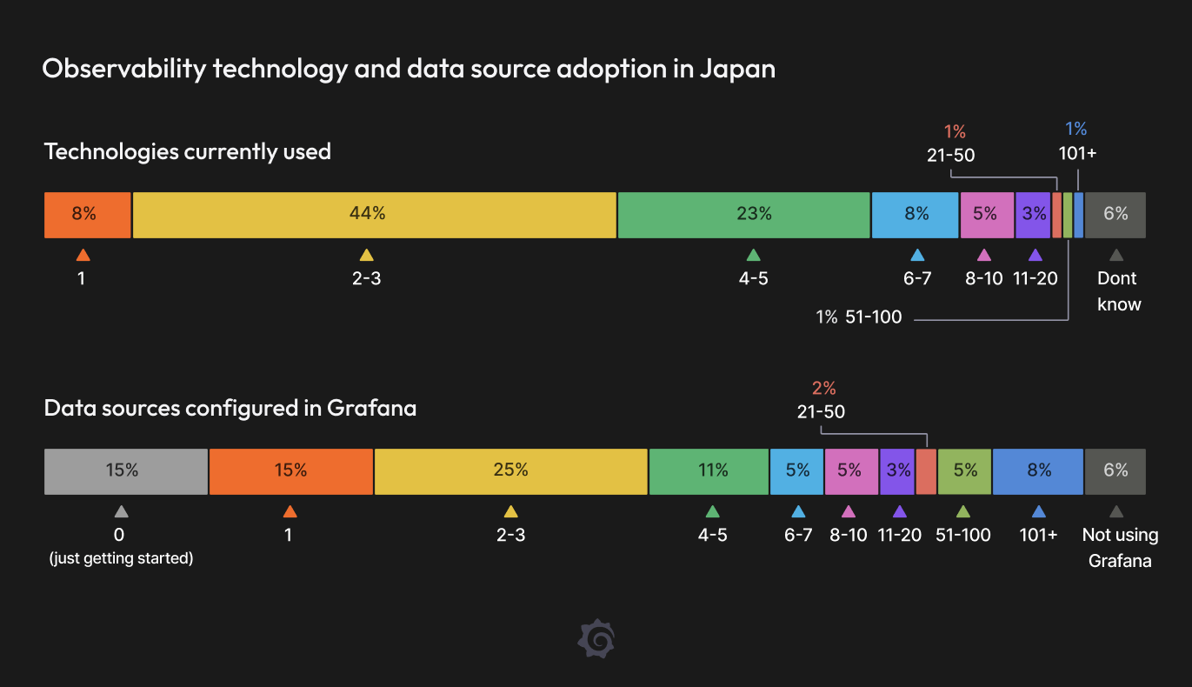This screenshot has height=687, width=1192.
Task: Select the yellow 44% bar segment
Action: [x=374, y=215]
